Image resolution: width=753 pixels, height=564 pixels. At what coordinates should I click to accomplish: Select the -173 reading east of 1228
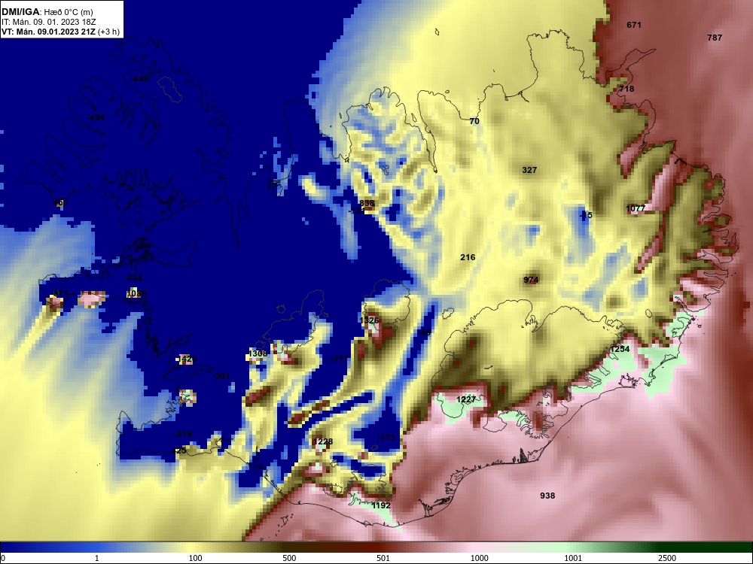386,438
